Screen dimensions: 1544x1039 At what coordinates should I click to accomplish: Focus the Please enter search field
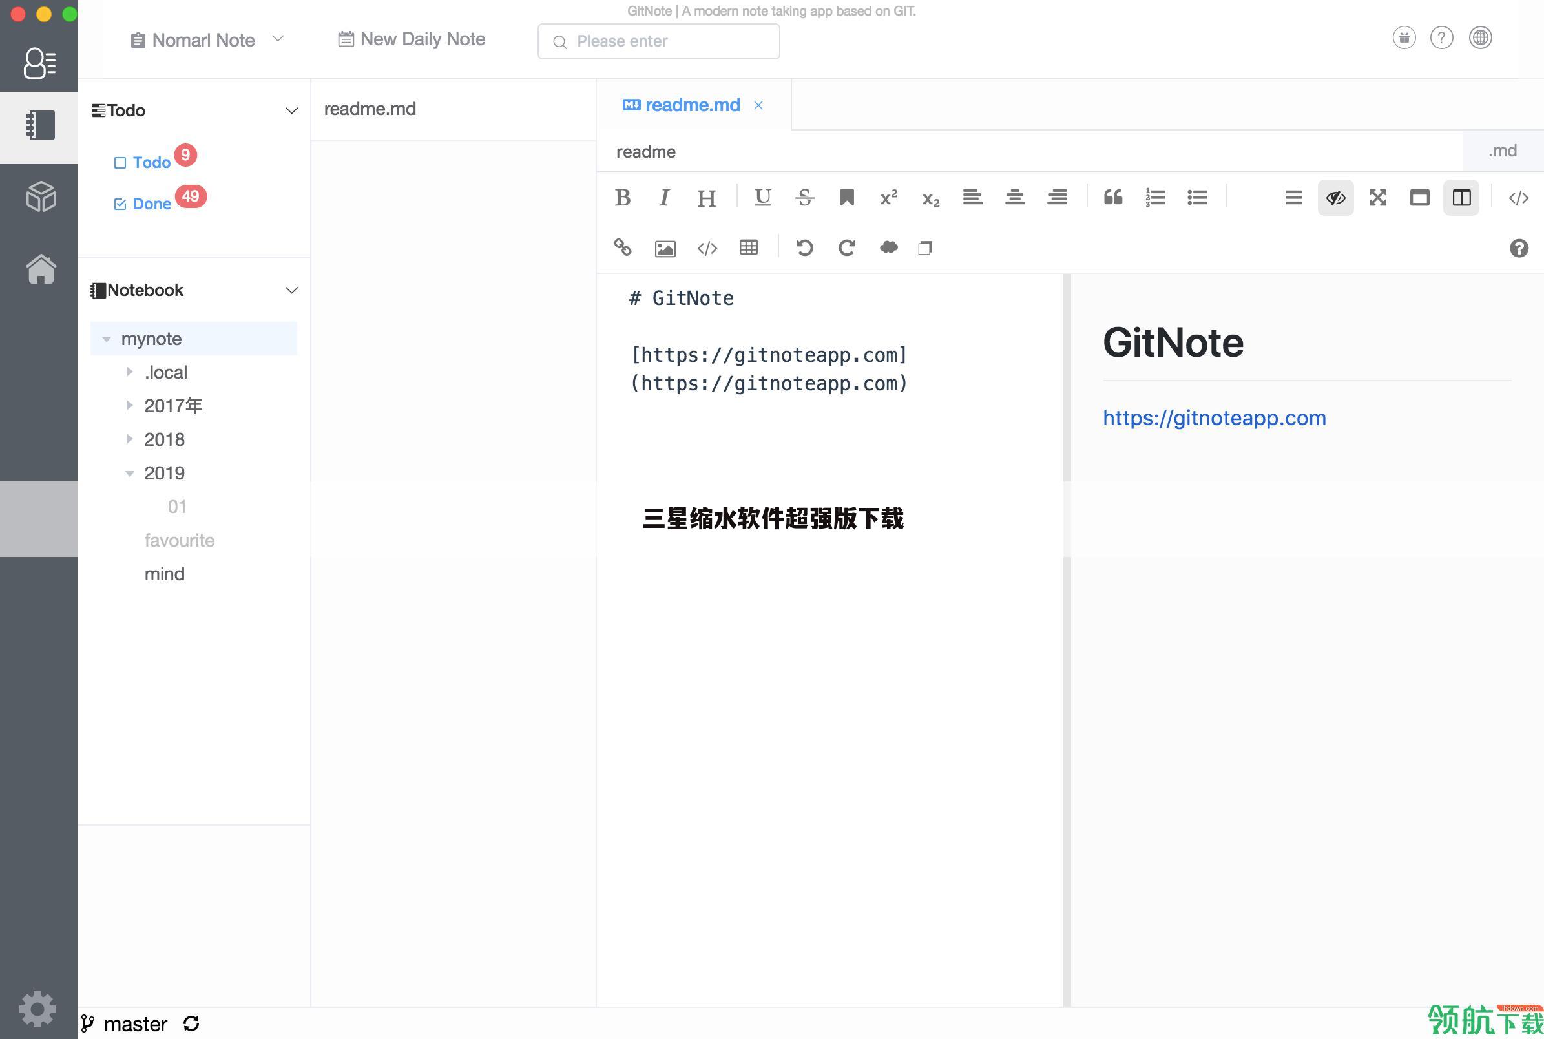658,41
